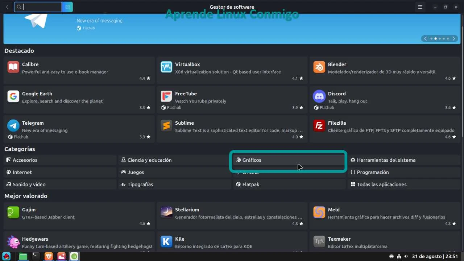Open the printer tray icon
The height and width of the screenshot is (261, 464).
coord(391,257)
